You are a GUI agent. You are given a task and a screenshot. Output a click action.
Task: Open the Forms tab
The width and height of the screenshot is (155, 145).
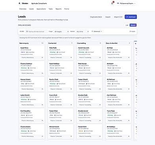[66, 9]
